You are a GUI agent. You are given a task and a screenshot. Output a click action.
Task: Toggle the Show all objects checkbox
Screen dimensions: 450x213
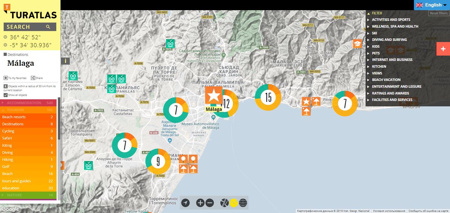pyautogui.click(x=6, y=95)
